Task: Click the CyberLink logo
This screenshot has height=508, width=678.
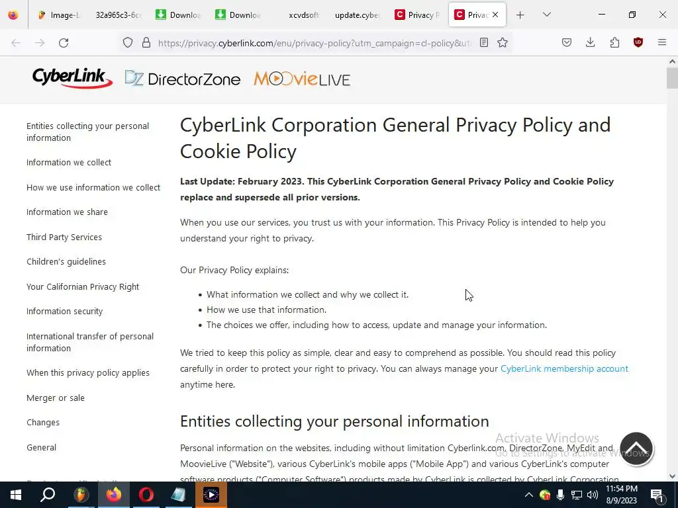Action: coord(72,78)
